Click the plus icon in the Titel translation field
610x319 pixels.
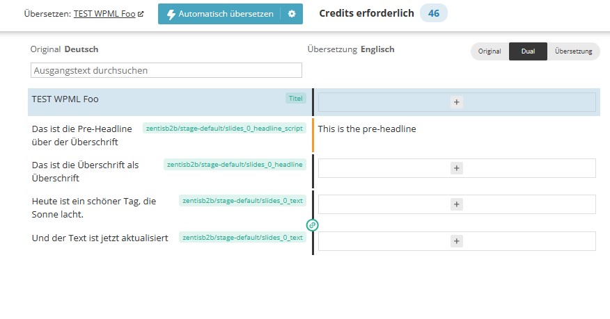[x=457, y=102]
